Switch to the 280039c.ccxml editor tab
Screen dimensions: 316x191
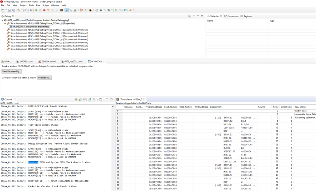(47, 61)
